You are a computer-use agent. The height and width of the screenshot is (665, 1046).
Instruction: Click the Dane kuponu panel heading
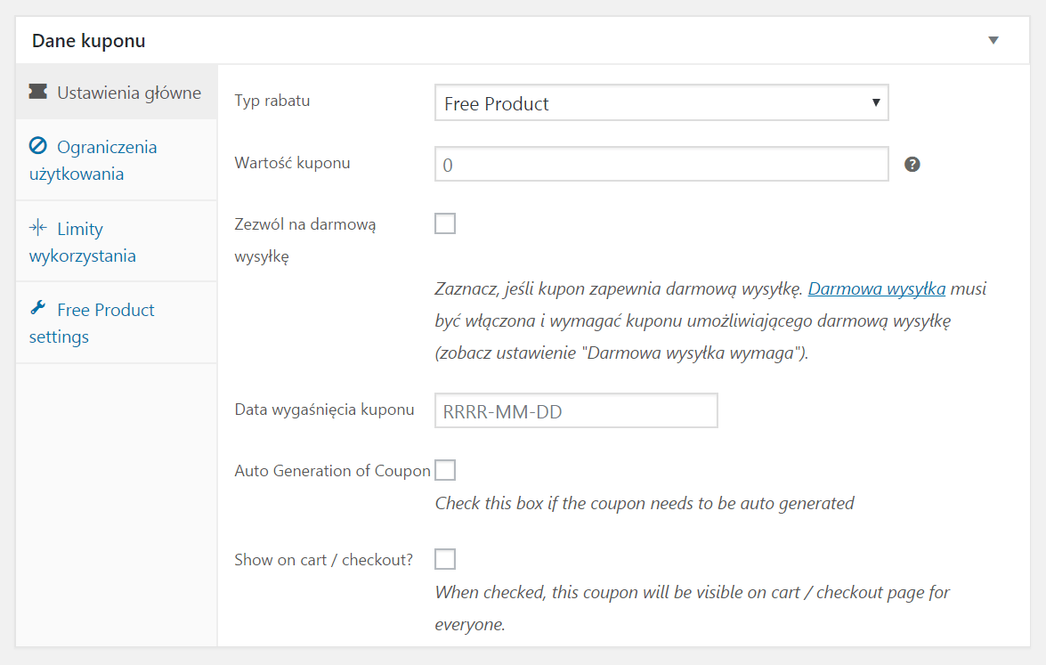click(89, 41)
